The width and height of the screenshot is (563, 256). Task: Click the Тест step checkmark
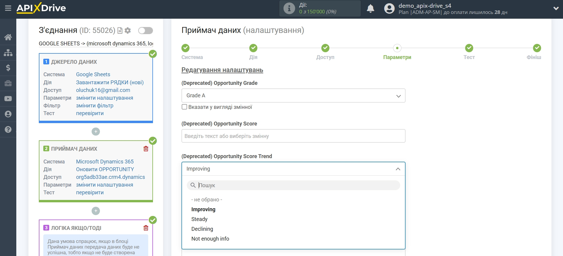click(469, 48)
